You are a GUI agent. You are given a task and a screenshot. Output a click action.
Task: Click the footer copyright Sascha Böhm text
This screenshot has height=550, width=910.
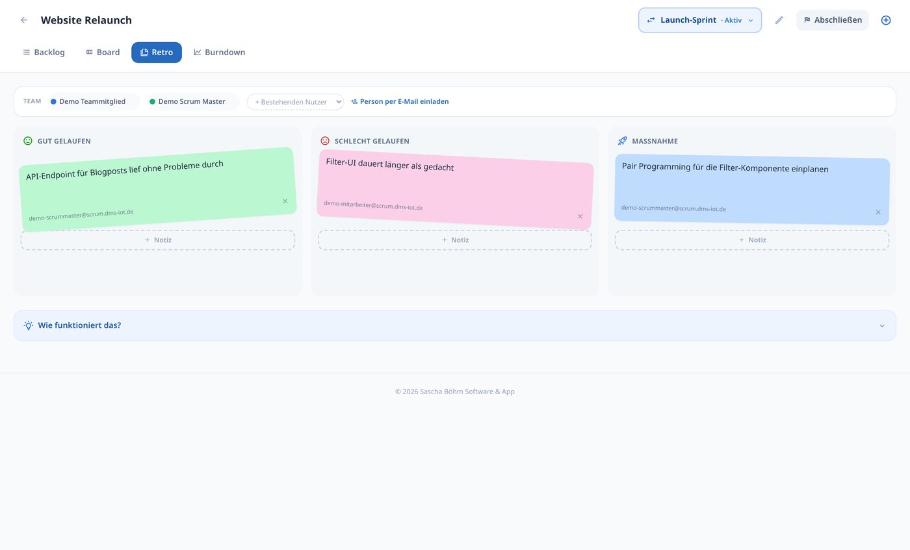(x=455, y=392)
